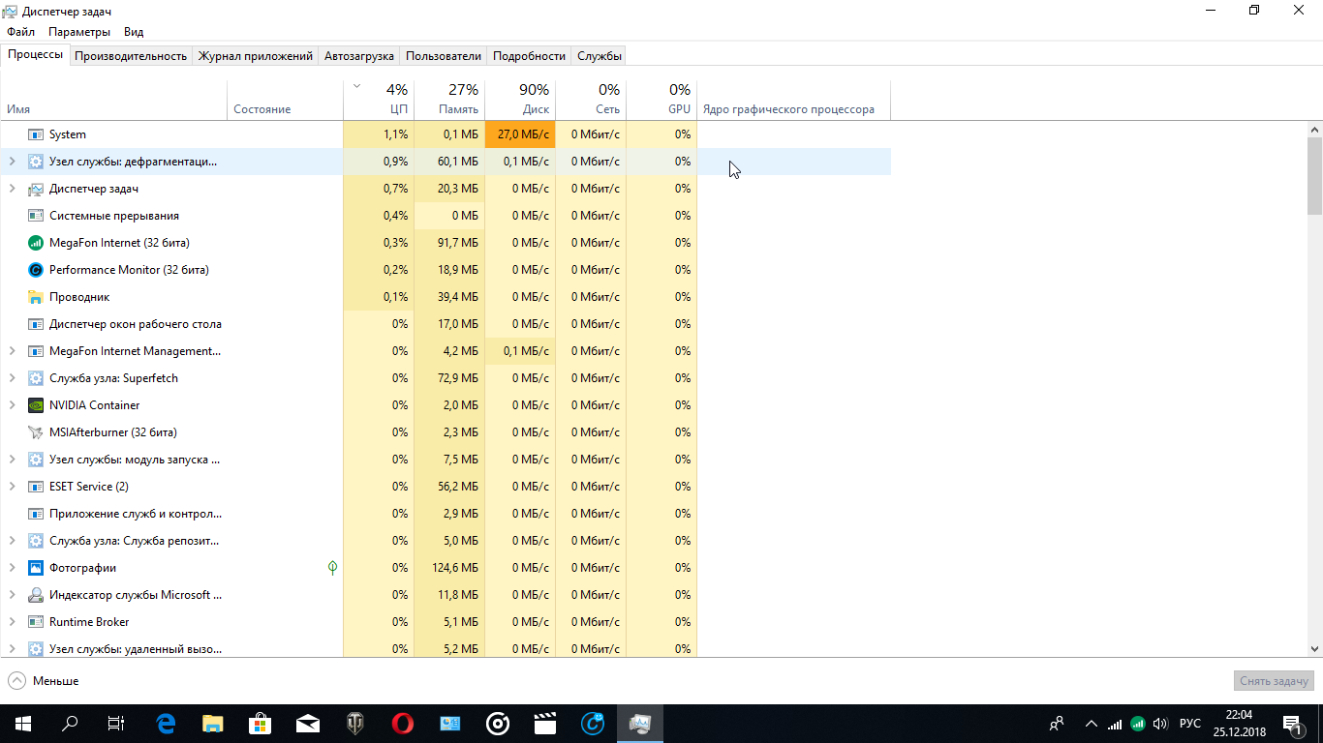The width and height of the screenshot is (1323, 743).
Task: Select the MSIAfterburner (32 бита) row name
Action: coord(113,432)
